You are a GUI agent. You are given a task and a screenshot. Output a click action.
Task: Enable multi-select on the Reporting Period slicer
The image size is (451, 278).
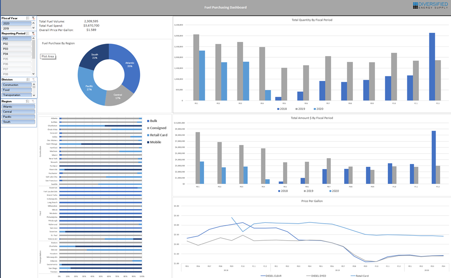[x=27, y=34]
